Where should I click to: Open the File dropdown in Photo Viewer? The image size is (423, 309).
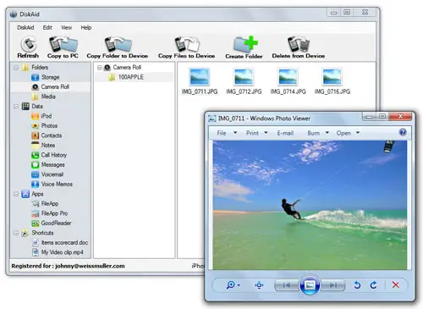tap(227, 133)
